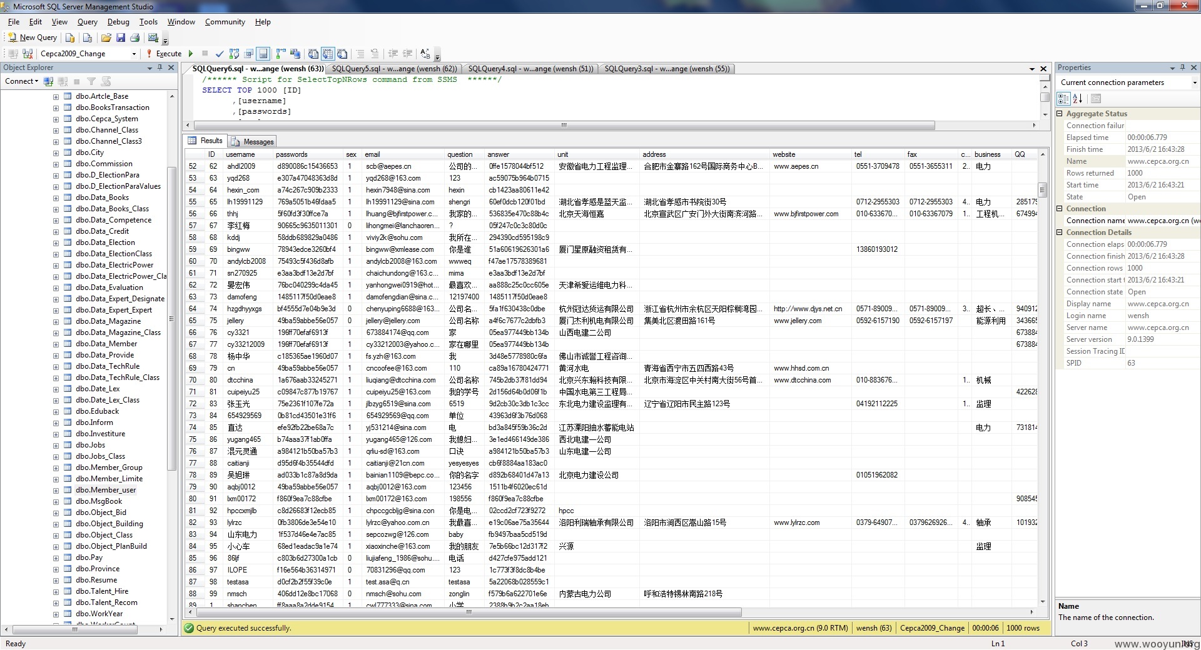The image size is (1201, 650).
Task: Open Connect dropdown in Object Explorer
Action: click(21, 81)
